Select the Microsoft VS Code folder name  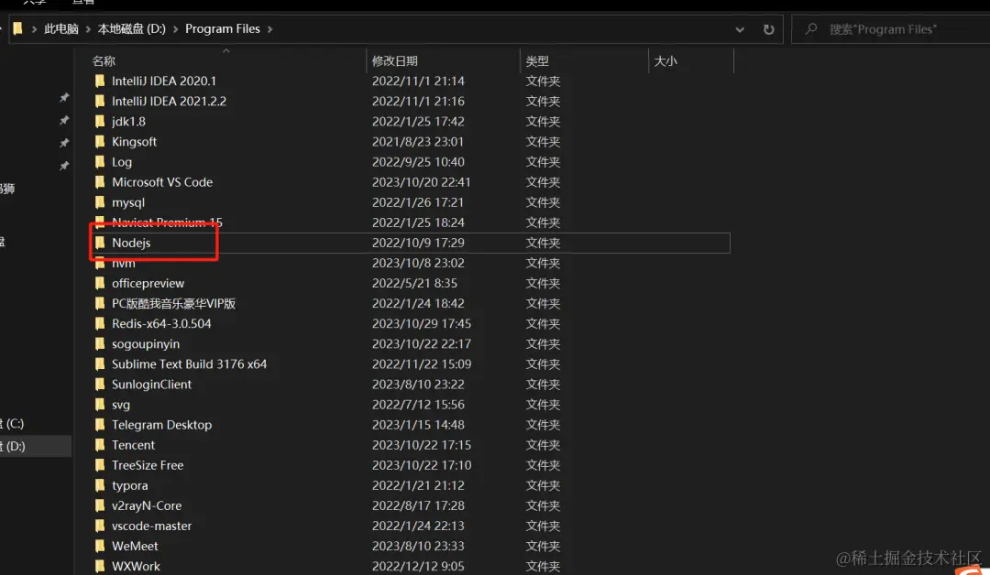(162, 182)
